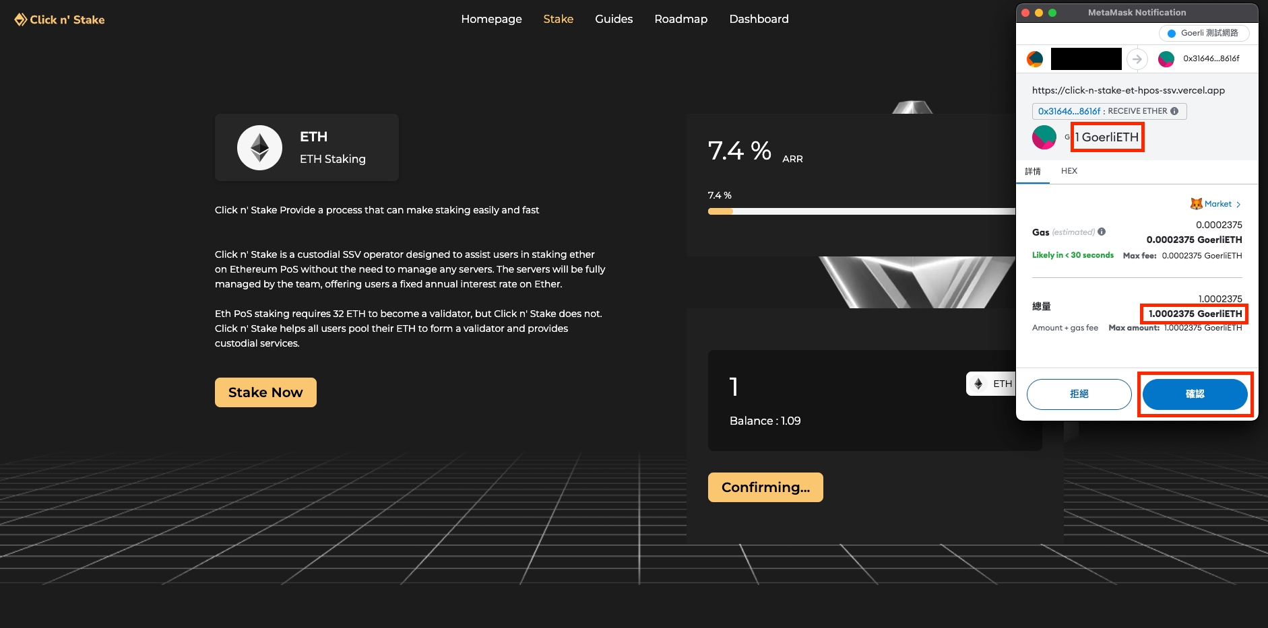Screen dimensions: 1268x628
Task: Open the Goerli network selector
Action: pos(1203,33)
